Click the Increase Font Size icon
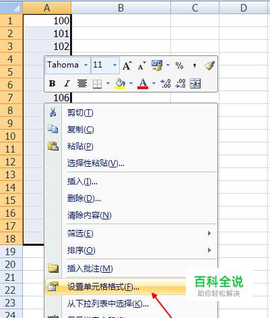This screenshot has height=318, width=270. tap(127, 65)
